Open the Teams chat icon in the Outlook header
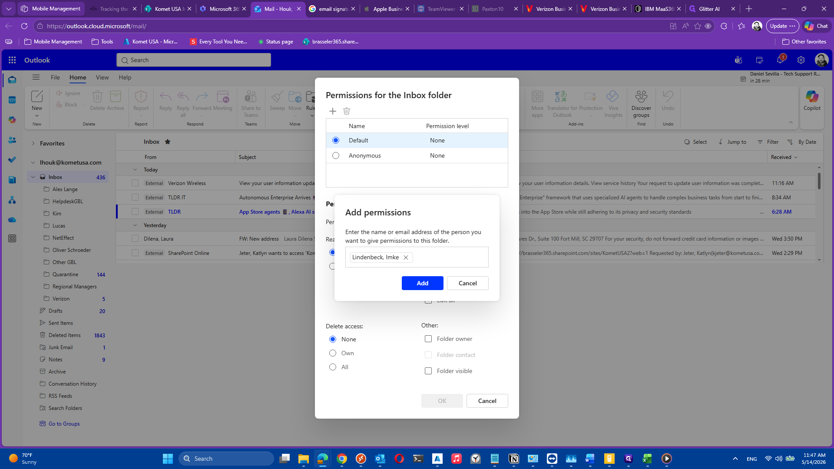 (738, 60)
